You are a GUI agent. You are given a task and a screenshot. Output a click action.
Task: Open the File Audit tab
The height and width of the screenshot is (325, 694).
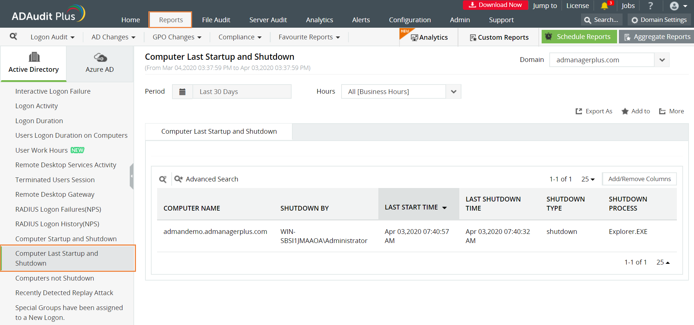216,20
